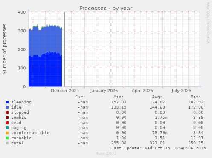Click the idle legend color swatch

[x=7, y=107]
